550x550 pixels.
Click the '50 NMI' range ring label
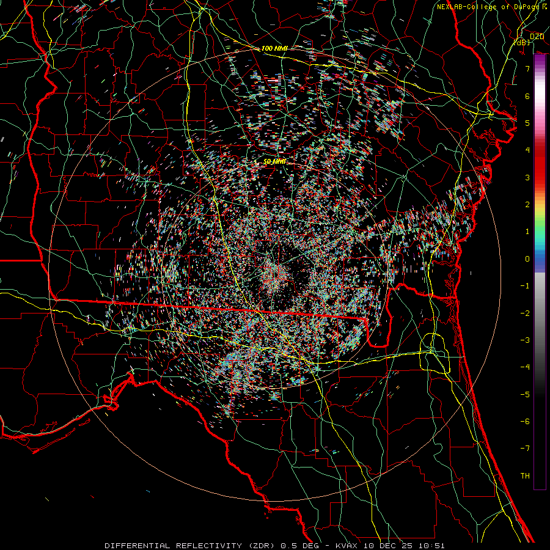[274, 161]
